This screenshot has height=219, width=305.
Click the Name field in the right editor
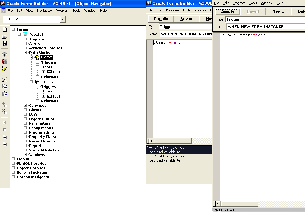(266, 27)
